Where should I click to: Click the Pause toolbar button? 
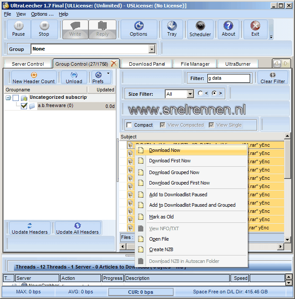tap(19, 29)
